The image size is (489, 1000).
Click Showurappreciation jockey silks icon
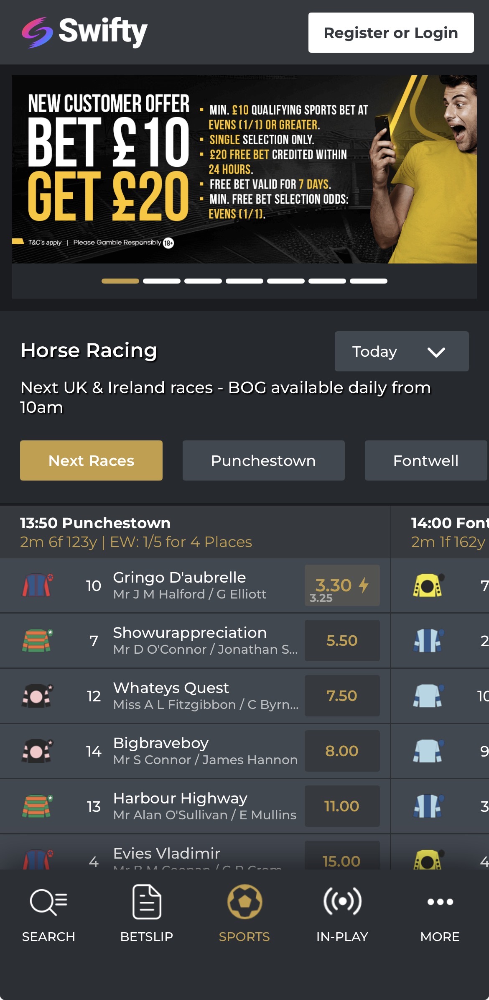point(37,640)
